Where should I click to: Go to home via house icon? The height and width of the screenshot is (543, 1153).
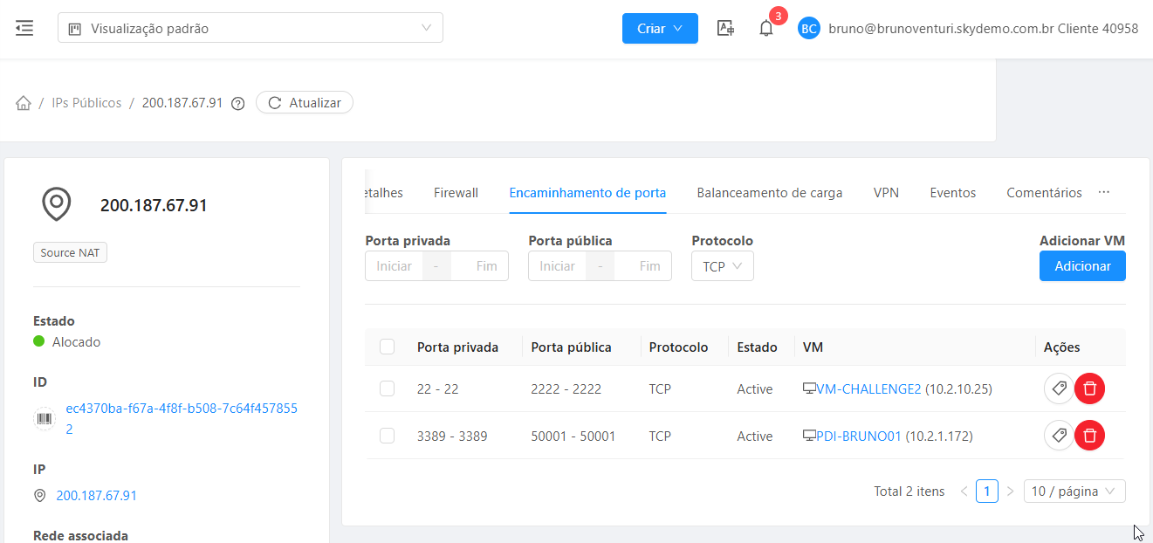[24, 103]
